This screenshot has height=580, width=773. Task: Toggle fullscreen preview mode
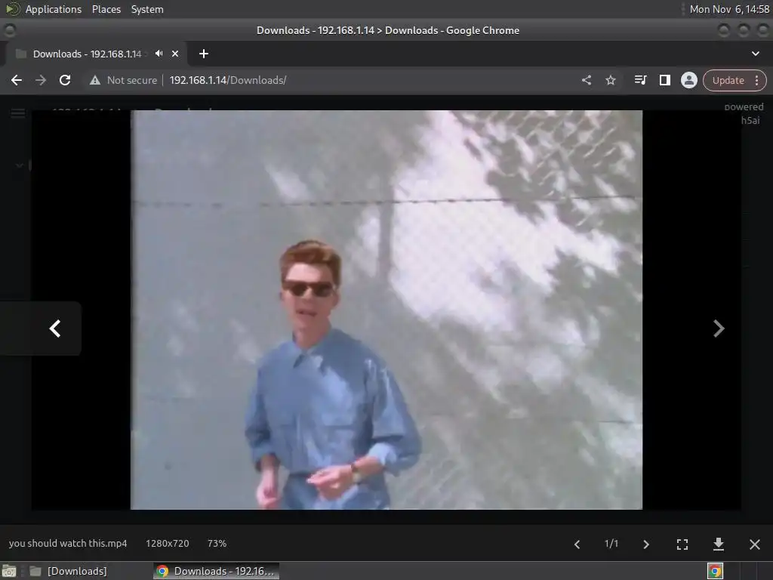pos(682,544)
